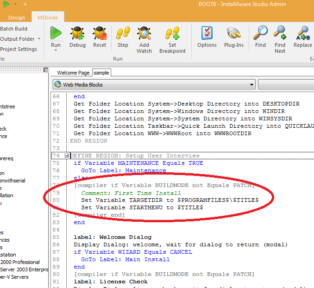Select Comment: First Time Install line
The height and width of the screenshot is (288, 314).
tap(131, 193)
